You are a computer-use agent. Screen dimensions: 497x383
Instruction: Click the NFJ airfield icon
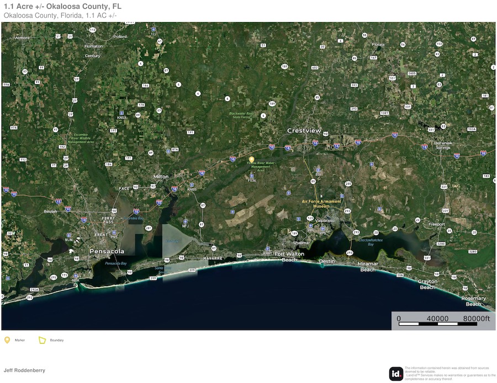185,220
